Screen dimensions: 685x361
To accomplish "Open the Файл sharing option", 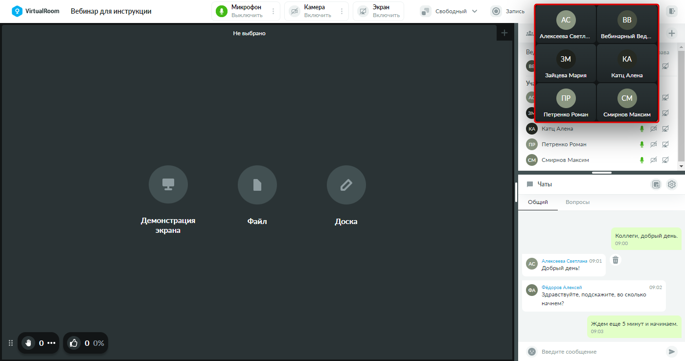I will [x=257, y=185].
